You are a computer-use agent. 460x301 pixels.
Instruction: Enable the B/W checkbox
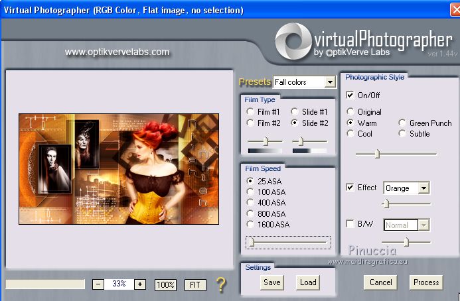pyautogui.click(x=350, y=224)
